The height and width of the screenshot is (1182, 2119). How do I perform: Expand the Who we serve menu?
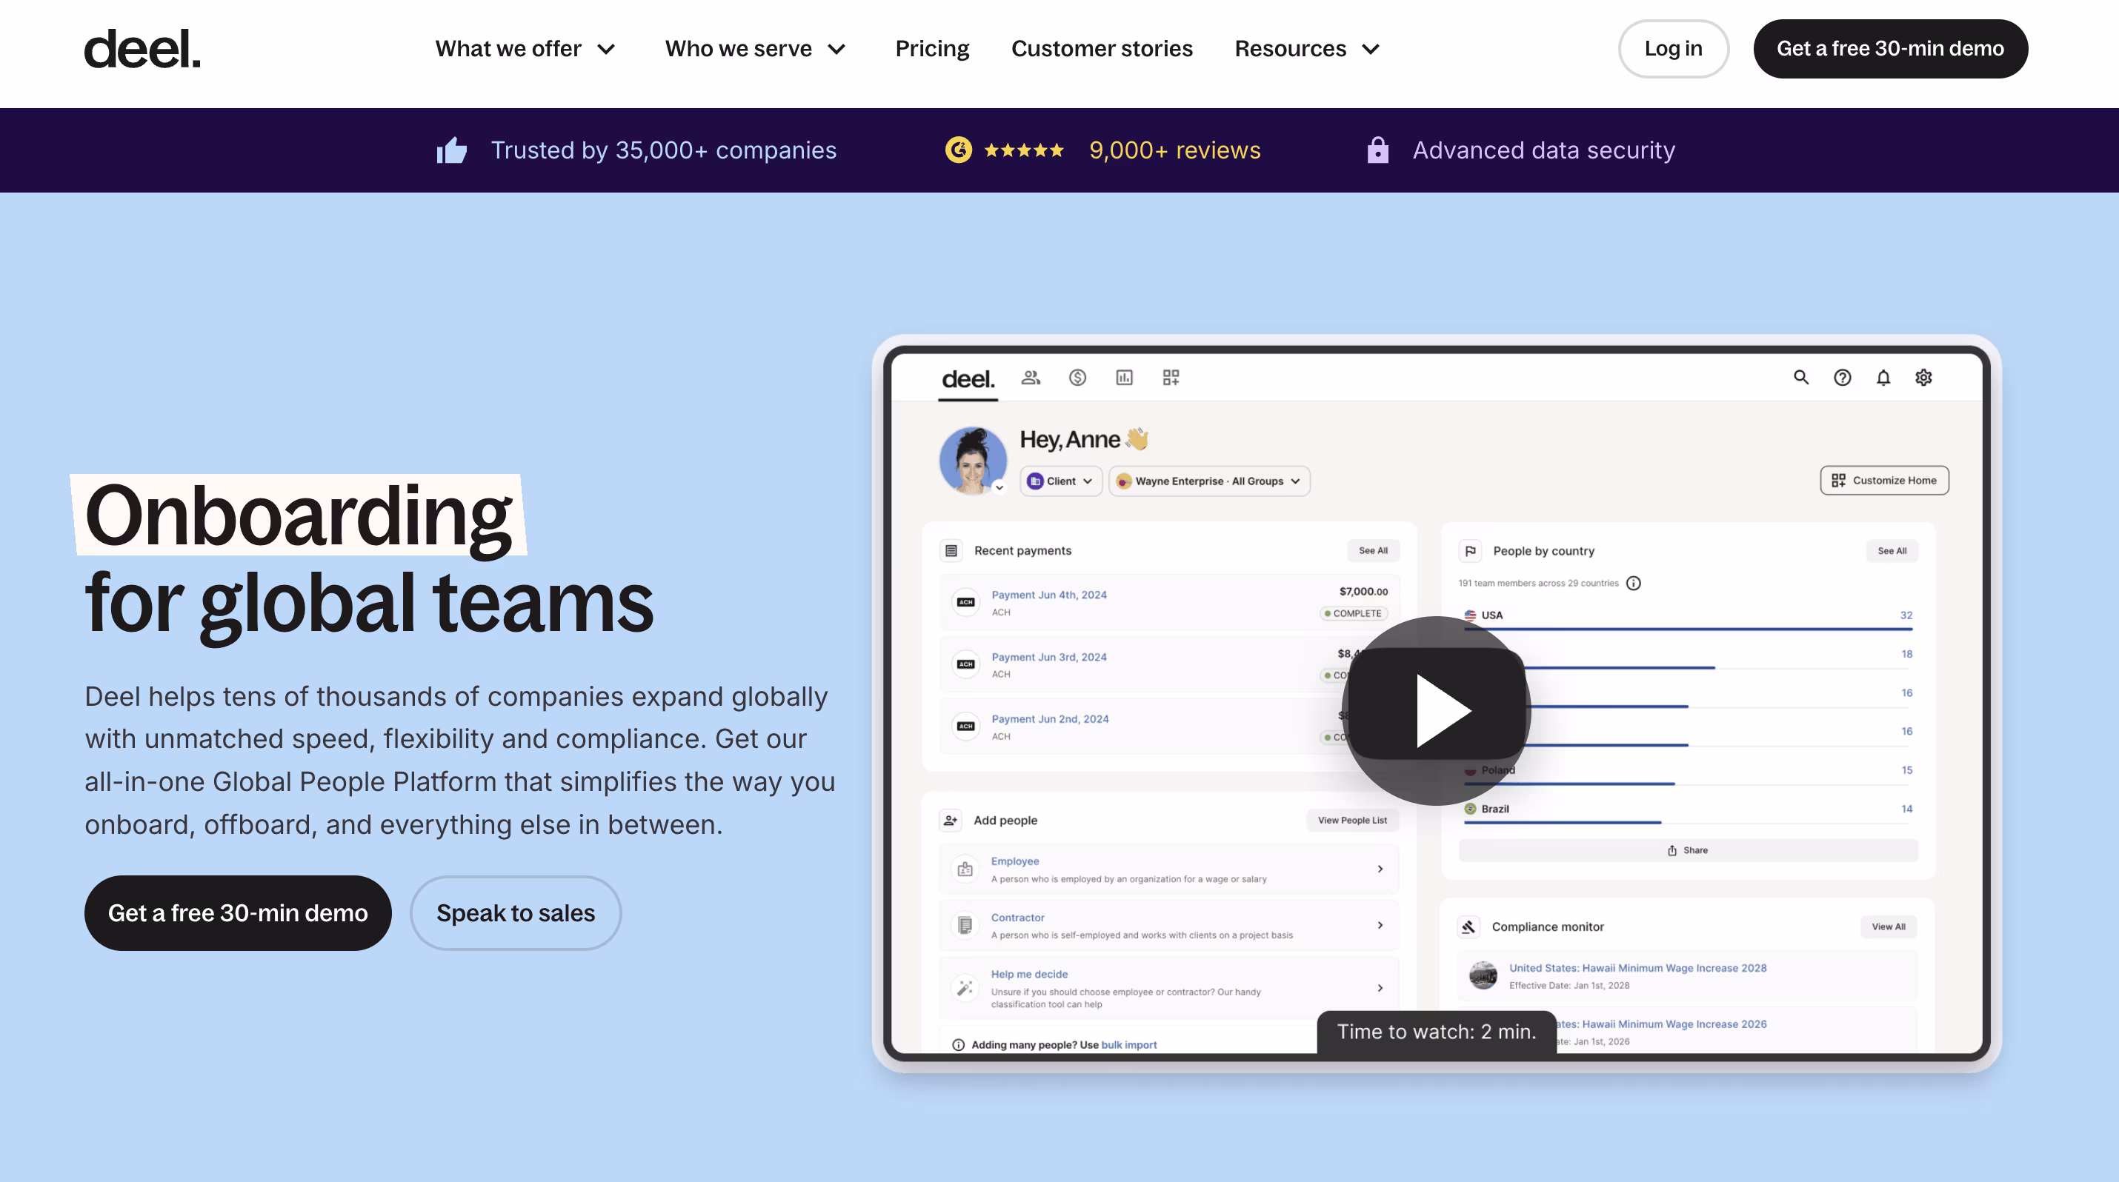coord(755,48)
